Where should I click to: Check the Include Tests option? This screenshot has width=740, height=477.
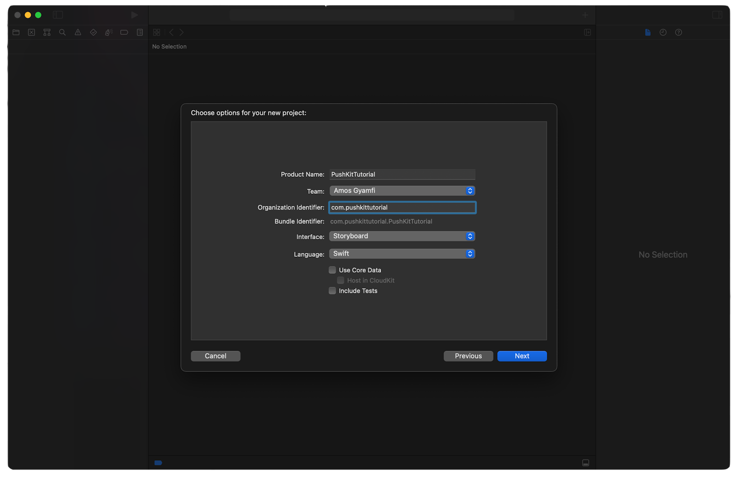coord(333,291)
